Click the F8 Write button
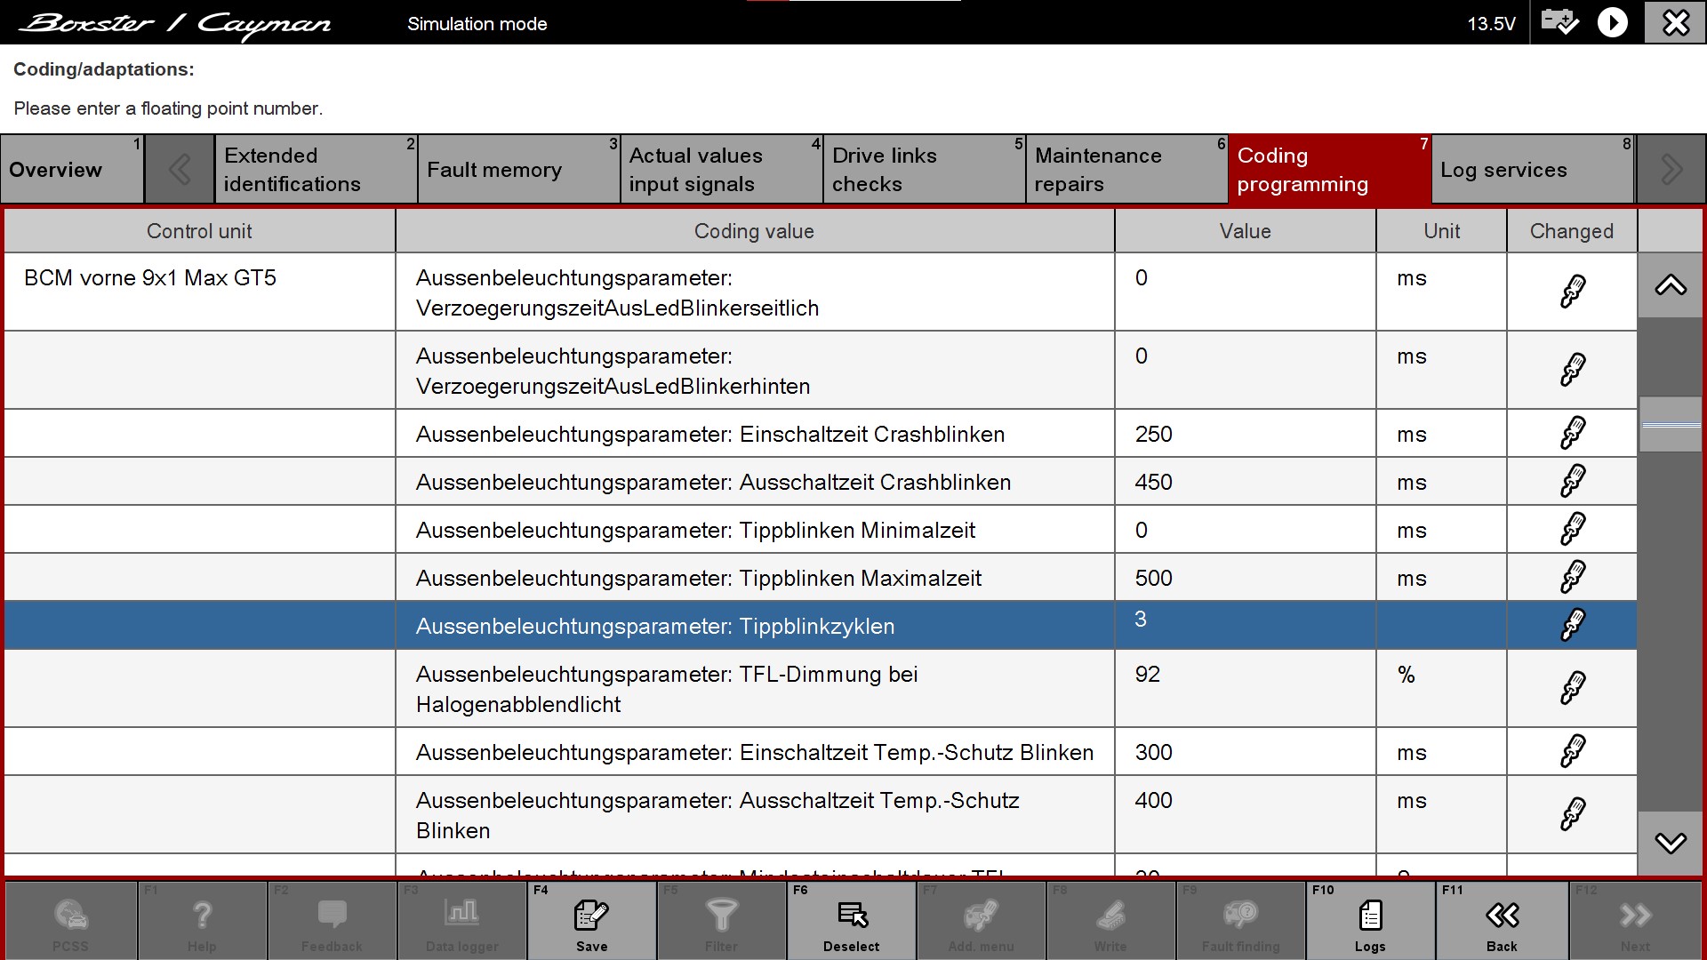The width and height of the screenshot is (1707, 960). coord(1110,920)
